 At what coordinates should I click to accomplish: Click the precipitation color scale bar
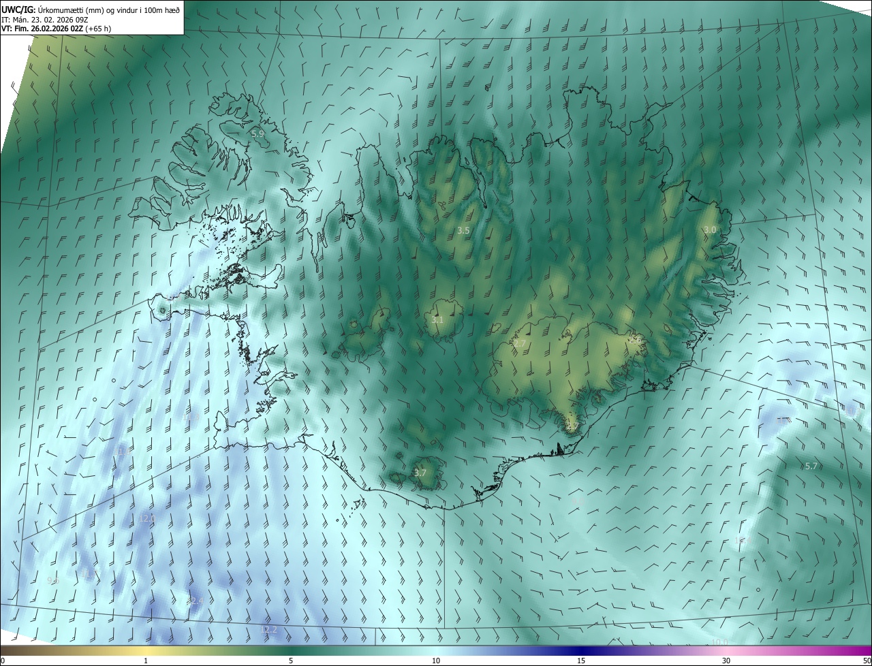coord(436,651)
